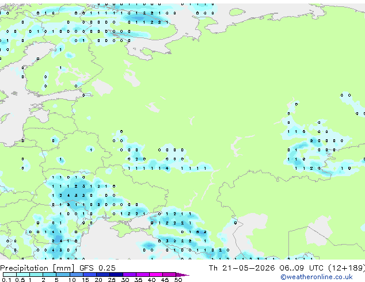This screenshot has height=282, width=365.
Task: Click the 25–30 mm navy legend swatch
Action: coord(116,275)
